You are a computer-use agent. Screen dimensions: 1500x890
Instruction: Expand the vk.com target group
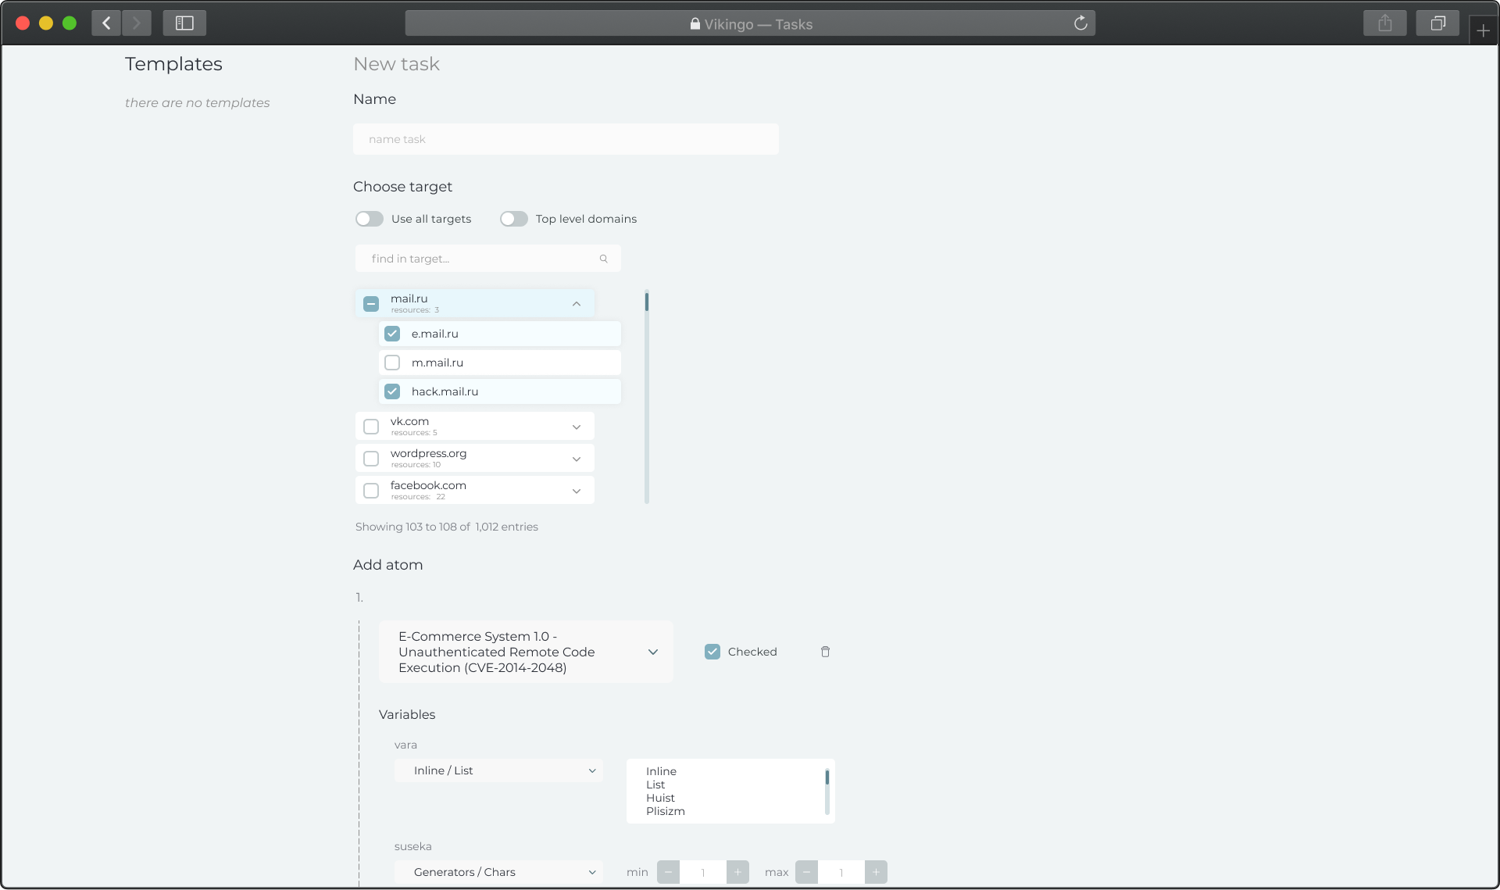(x=577, y=427)
